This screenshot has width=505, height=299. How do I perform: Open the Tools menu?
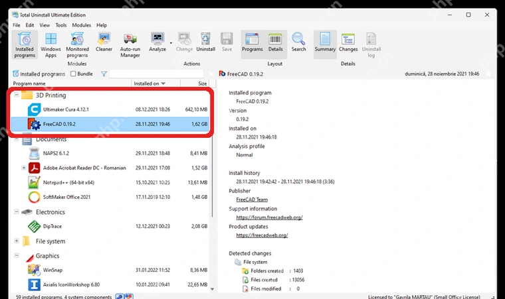tap(61, 25)
